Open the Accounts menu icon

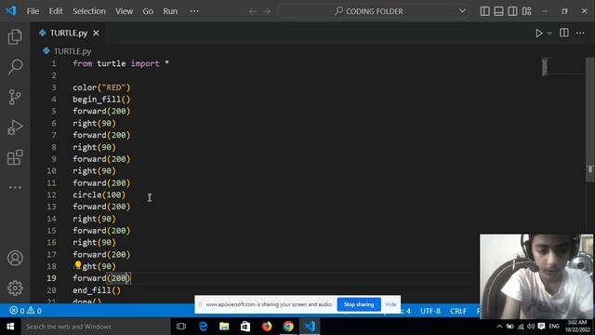[x=15, y=259]
